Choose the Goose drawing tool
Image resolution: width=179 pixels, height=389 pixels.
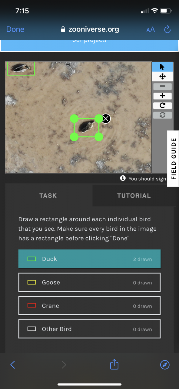click(89, 282)
